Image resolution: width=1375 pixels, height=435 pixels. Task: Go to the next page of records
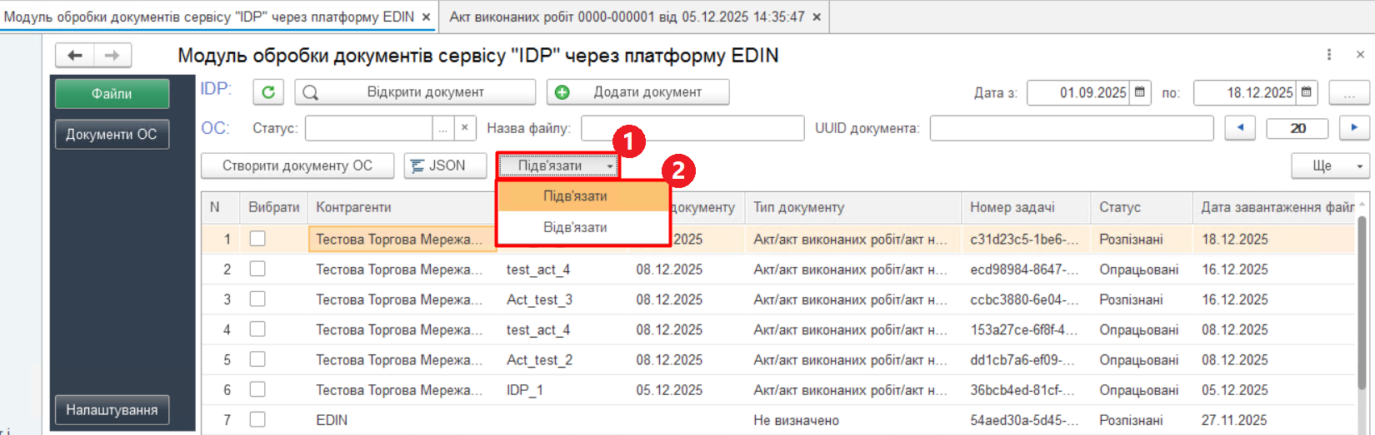tap(1354, 128)
